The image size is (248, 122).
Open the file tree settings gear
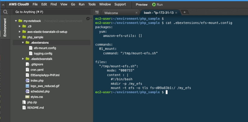(x=88, y=19)
